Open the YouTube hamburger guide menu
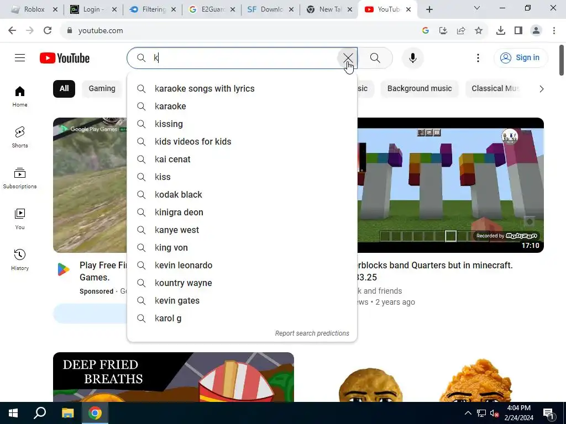 [x=20, y=57]
